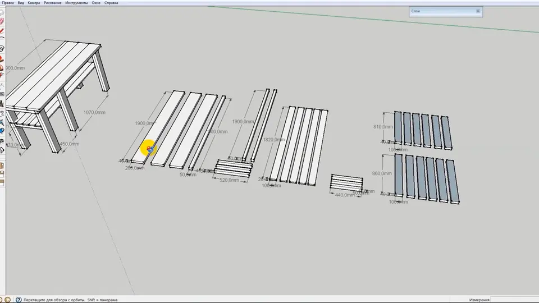This screenshot has height=303, width=539.
Task: Open the Инструменты menu
Action: pos(76,3)
